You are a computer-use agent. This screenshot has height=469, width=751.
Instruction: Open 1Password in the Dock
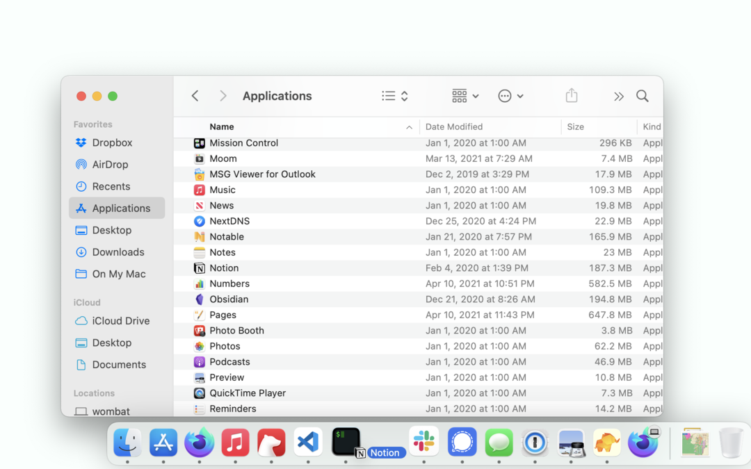coord(535,442)
